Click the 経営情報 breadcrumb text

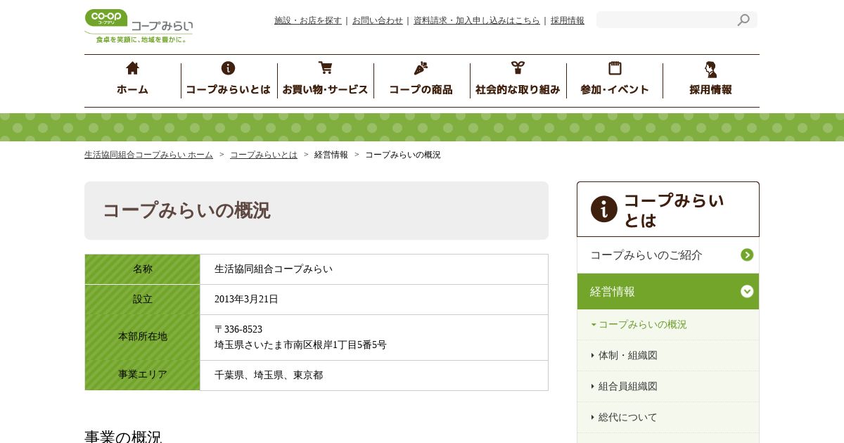[x=331, y=155]
